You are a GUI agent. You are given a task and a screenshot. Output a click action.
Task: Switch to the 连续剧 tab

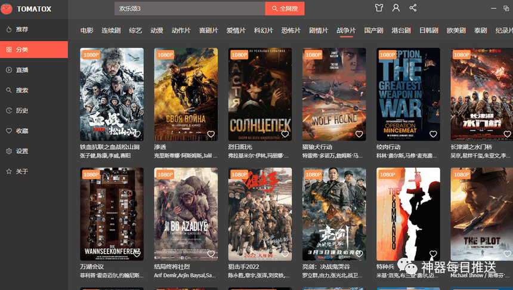111,30
